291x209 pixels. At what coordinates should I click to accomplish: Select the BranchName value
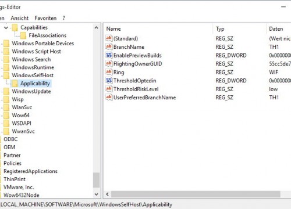(x=129, y=47)
